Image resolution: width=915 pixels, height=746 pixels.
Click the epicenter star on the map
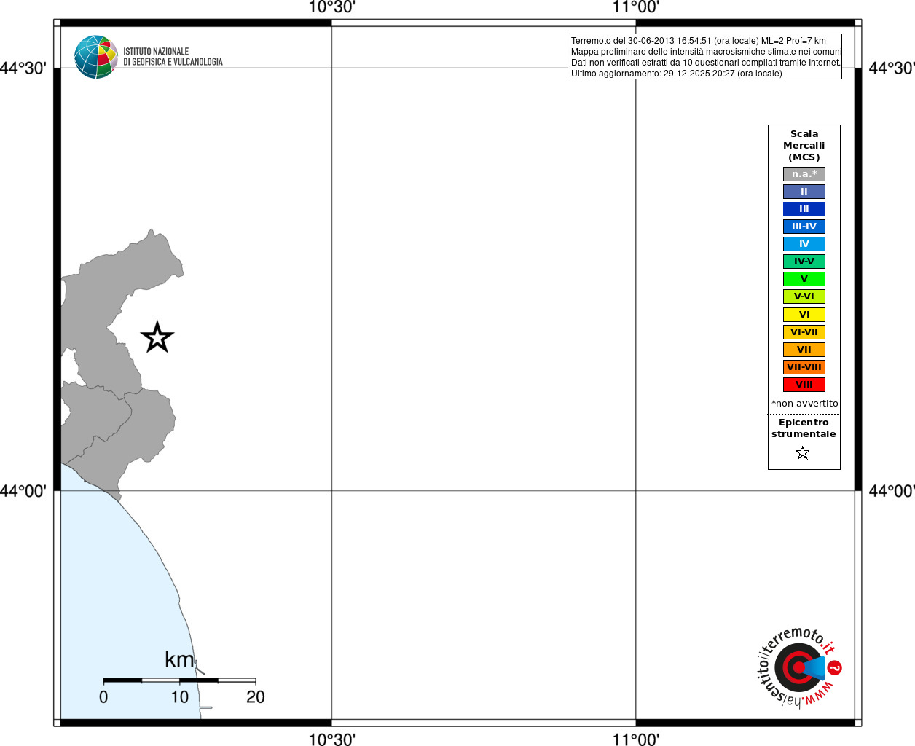point(157,337)
